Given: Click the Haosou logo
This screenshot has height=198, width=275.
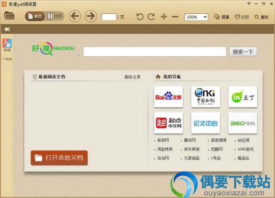Looking at the screenshot, I should coord(53,48).
